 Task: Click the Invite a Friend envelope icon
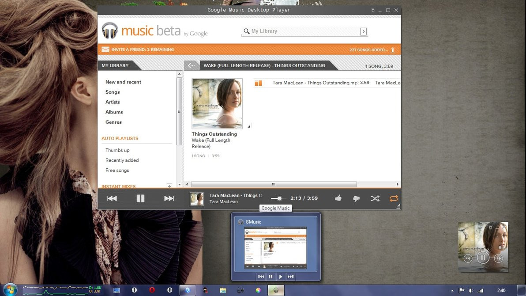105,49
